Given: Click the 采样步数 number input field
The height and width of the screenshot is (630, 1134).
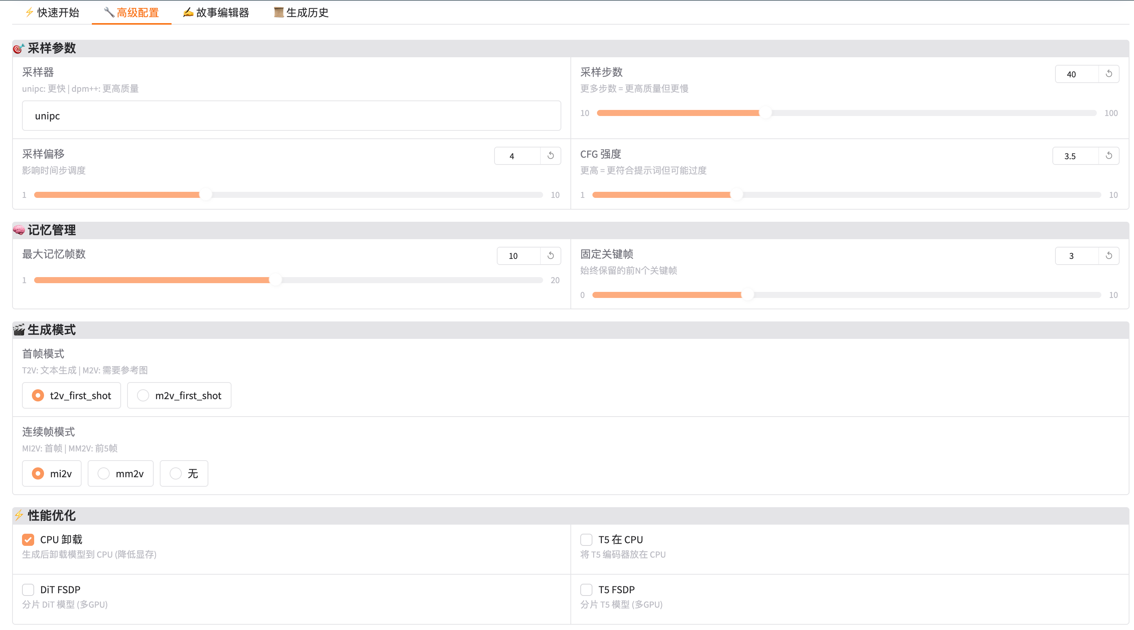Looking at the screenshot, I should [x=1076, y=74].
